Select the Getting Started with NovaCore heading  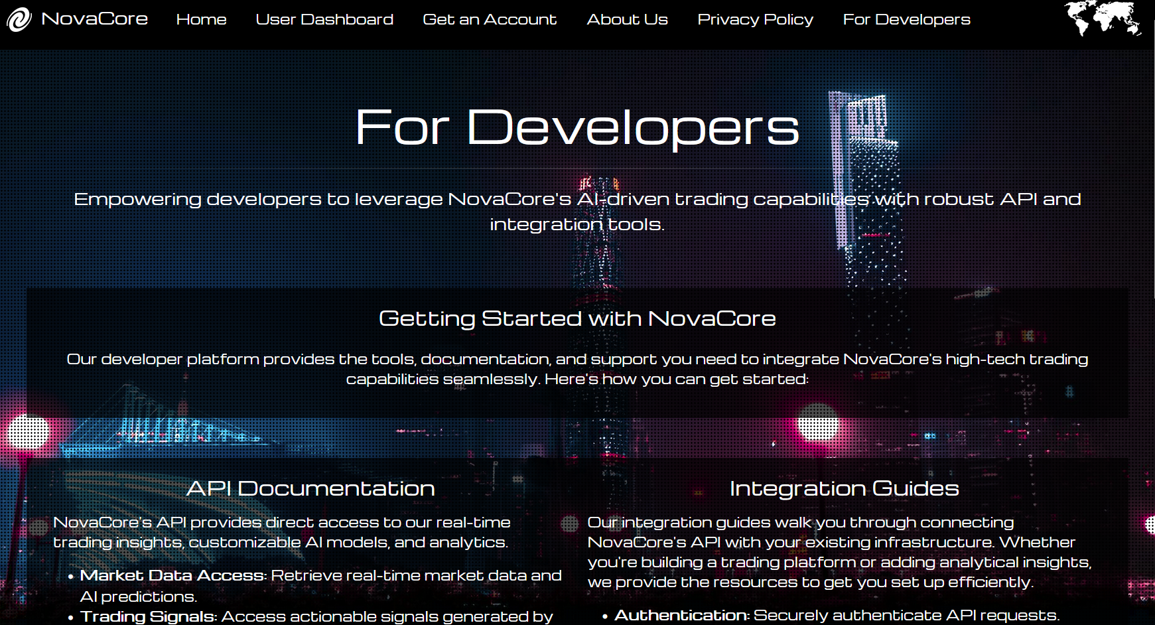pos(577,318)
